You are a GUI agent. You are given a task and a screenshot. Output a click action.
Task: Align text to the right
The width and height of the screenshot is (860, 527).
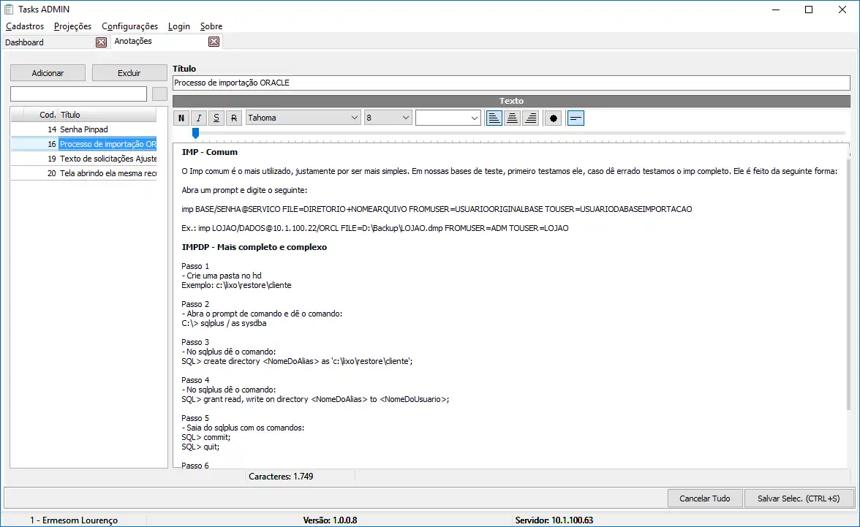coord(530,118)
